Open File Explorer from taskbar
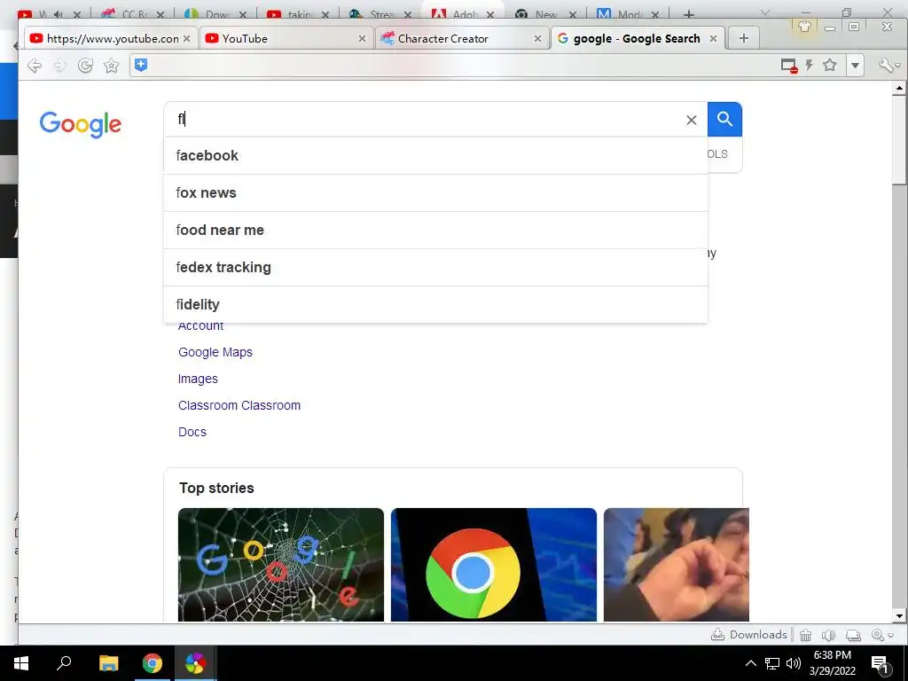 click(x=108, y=663)
